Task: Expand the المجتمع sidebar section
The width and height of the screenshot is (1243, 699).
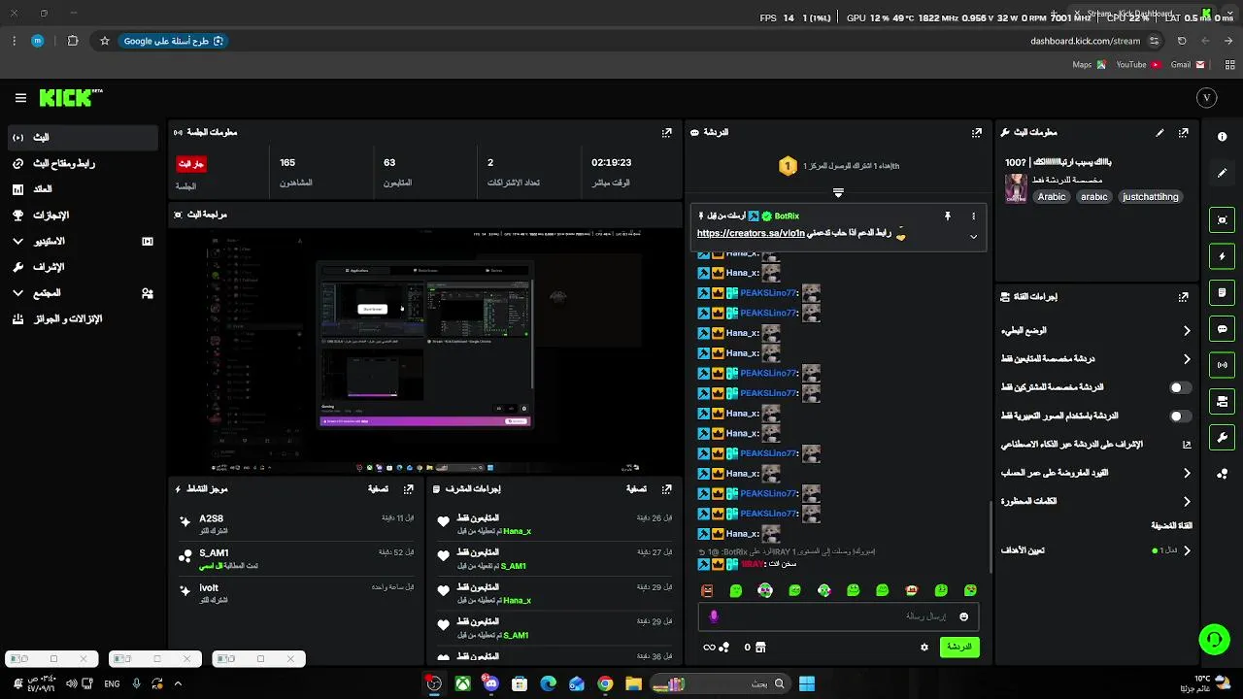Action: [x=83, y=293]
